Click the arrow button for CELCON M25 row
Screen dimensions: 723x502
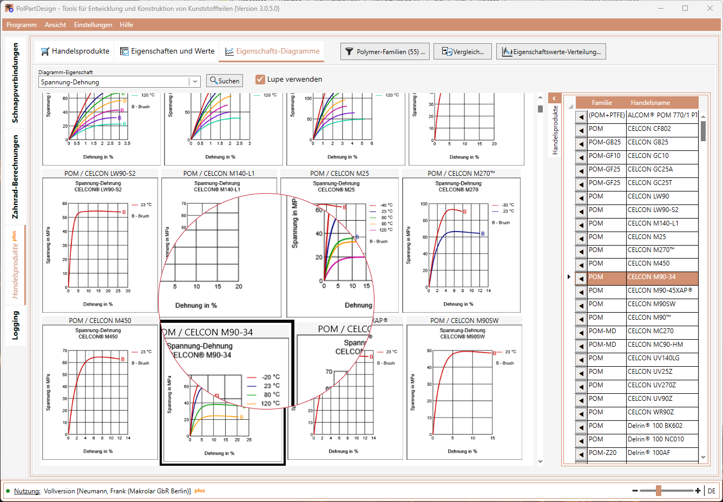(581, 238)
